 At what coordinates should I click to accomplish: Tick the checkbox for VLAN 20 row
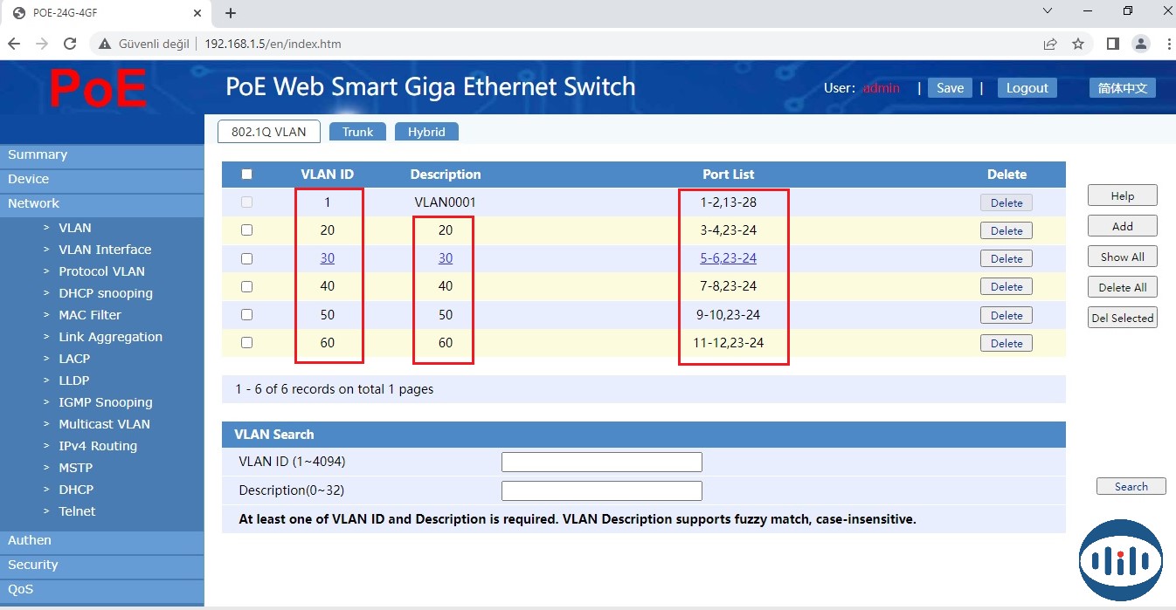246,230
